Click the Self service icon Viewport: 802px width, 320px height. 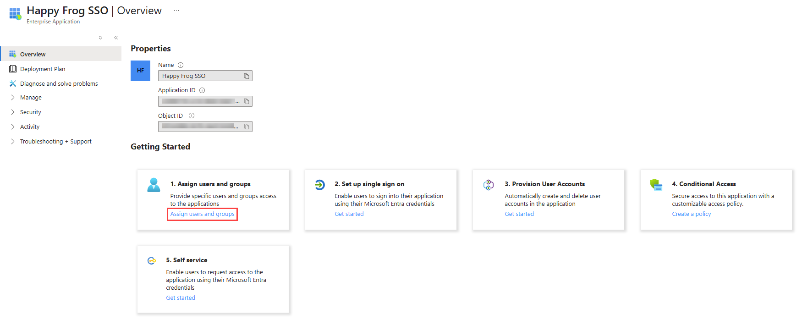(152, 261)
